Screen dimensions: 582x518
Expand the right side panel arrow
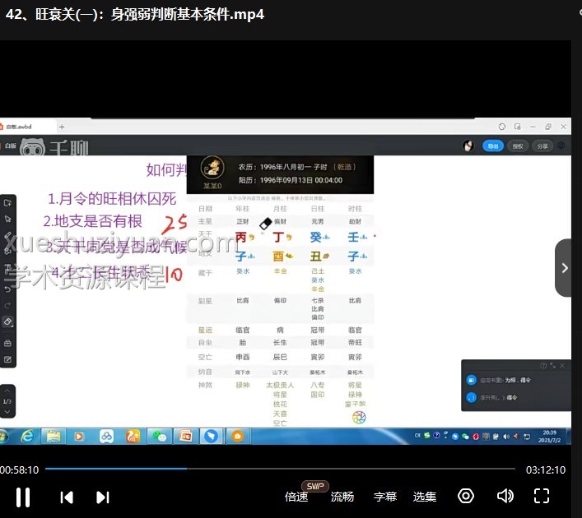point(564,268)
